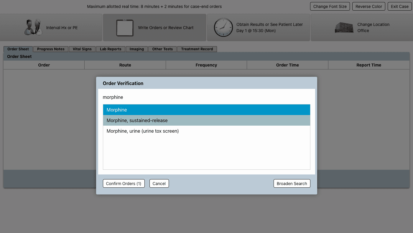Select Morphine from the results list
Screen dimensions: 413x233
tap(206, 110)
